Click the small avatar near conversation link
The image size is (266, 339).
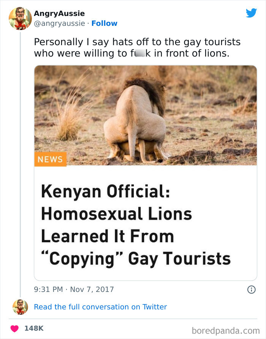21,307
